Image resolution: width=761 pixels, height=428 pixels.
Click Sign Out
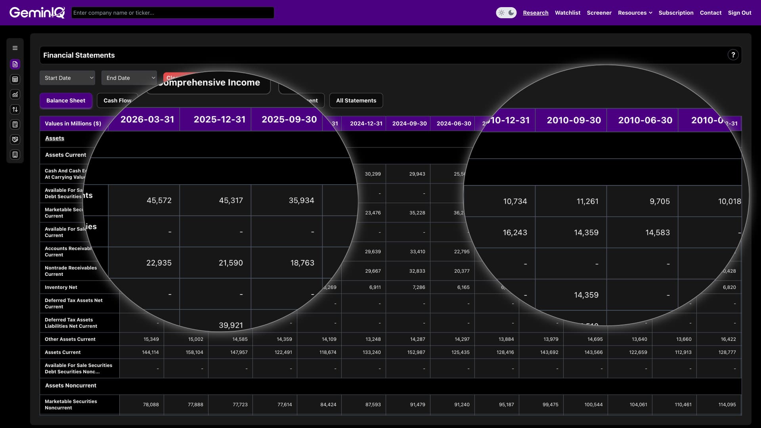click(x=739, y=13)
